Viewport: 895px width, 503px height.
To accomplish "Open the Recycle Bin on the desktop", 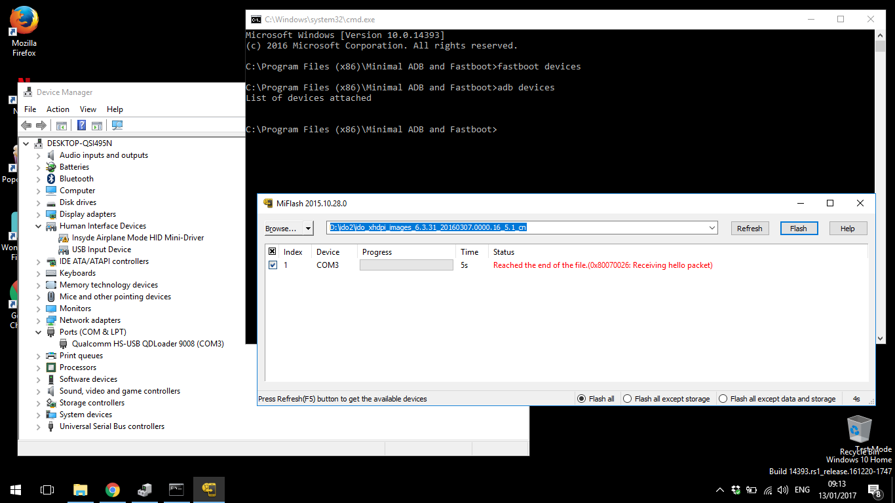I will pyautogui.click(x=859, y=434).
